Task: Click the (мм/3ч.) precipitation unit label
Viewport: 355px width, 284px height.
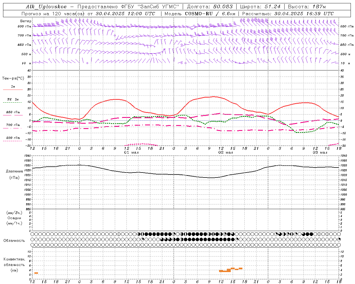Action: (14, 213)
